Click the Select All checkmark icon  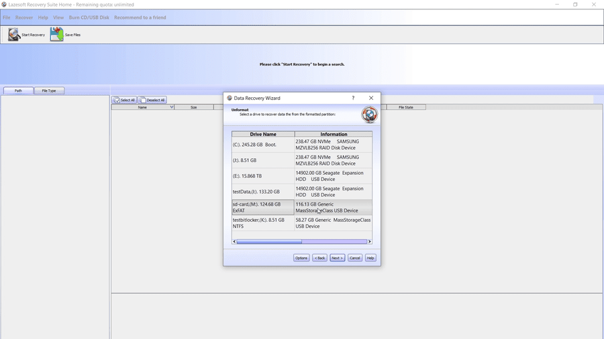pos(117,100)
